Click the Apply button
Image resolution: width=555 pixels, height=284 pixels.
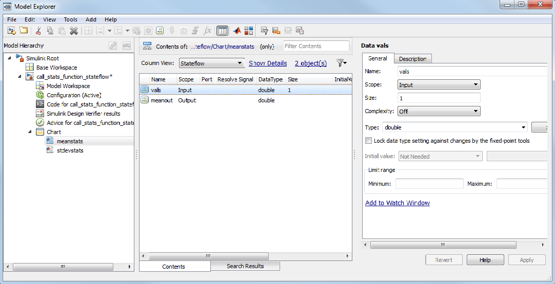[x=527, y=259]
